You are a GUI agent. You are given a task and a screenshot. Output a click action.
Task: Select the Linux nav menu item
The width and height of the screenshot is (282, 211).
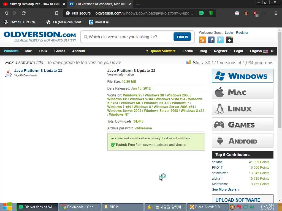coord(43,51)
